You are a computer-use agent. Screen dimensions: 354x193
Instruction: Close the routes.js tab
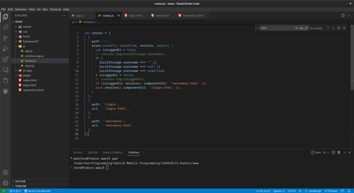(x=119, y=15)
